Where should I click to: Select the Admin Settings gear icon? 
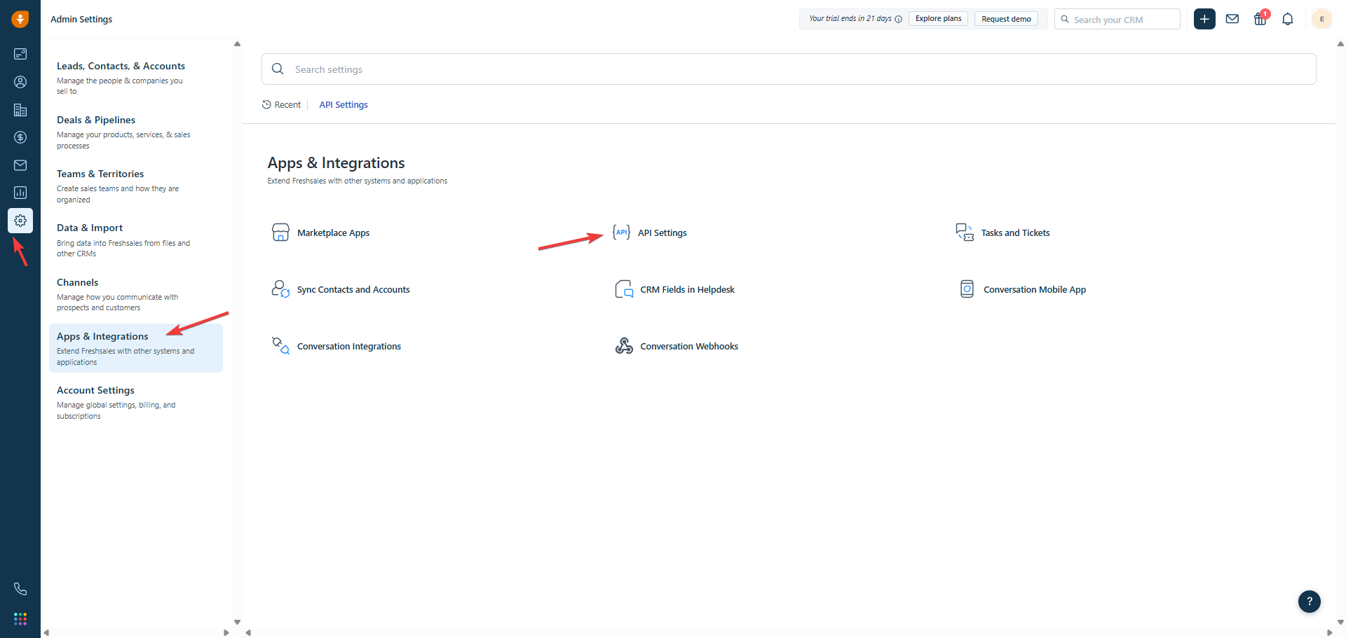20,221
